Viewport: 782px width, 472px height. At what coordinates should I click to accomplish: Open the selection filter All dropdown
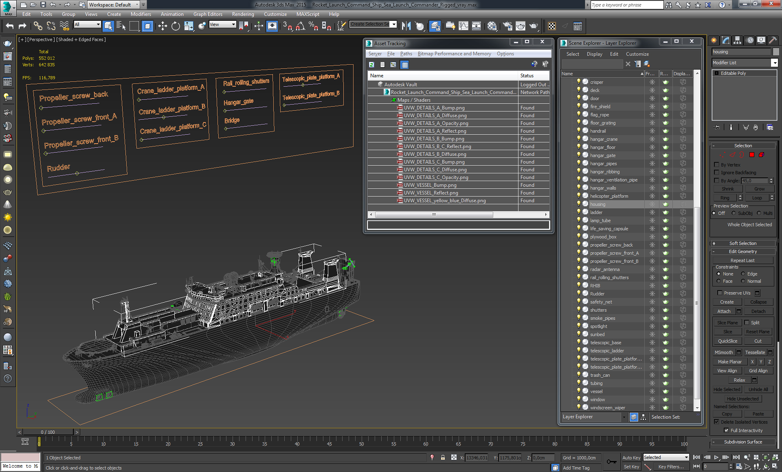tap(87, 24)
